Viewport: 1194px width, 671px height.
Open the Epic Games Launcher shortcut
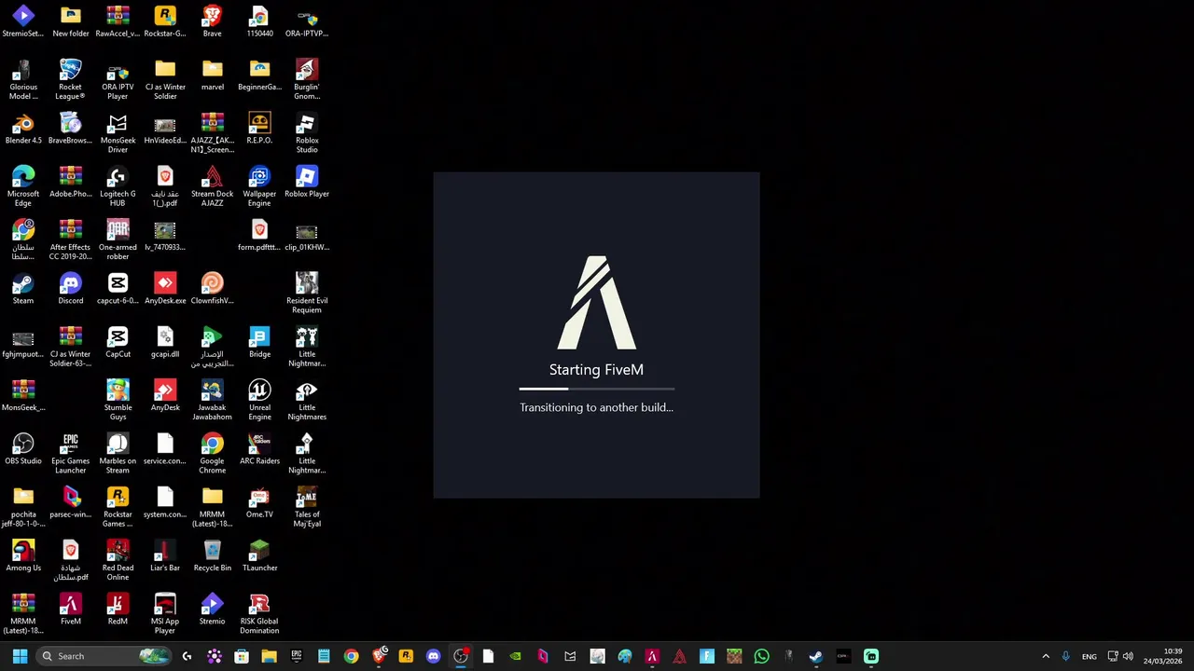[x=71, y=453]
